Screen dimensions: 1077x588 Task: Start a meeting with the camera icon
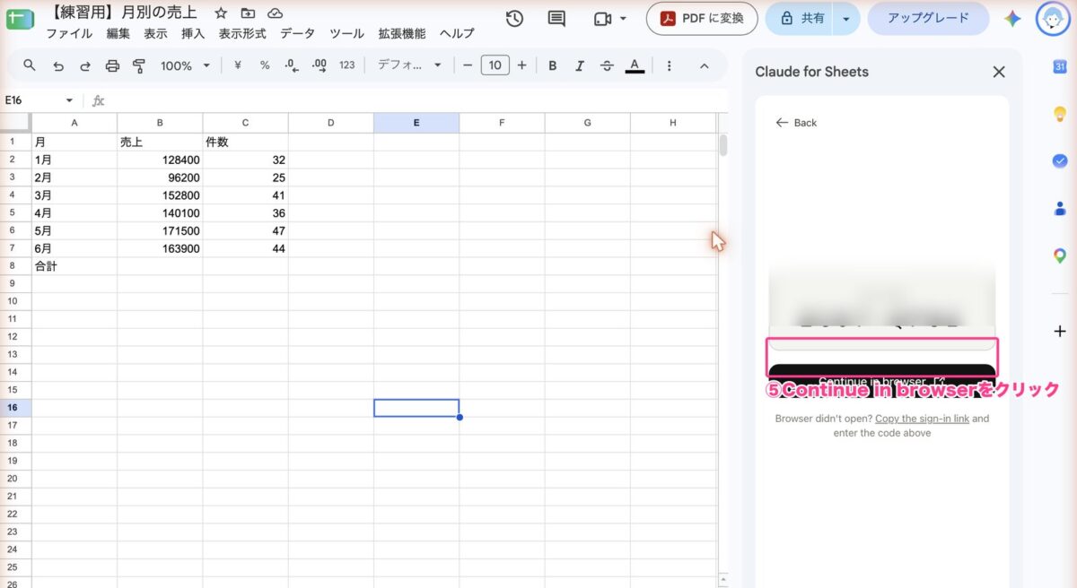[x=602, y=18]
